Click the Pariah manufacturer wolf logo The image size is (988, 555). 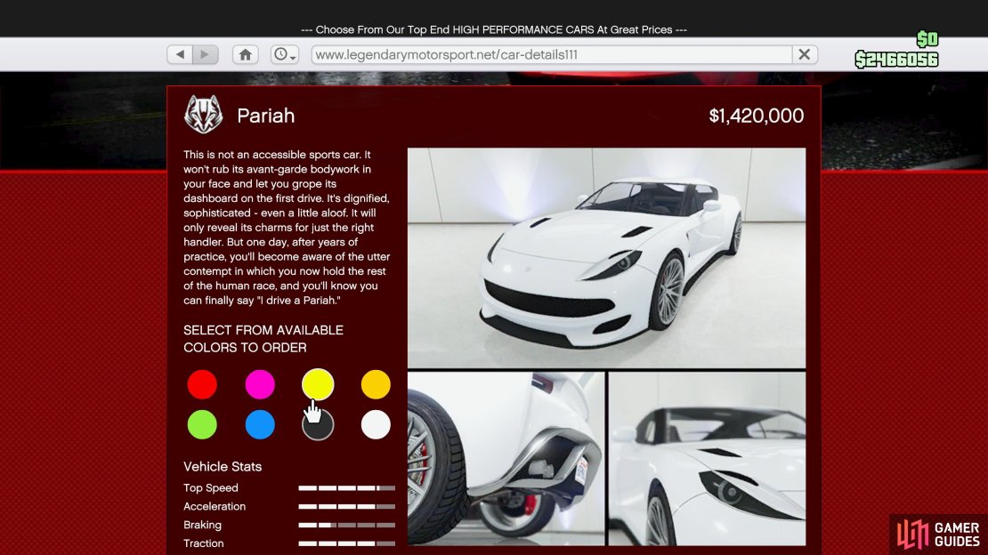coord(204,115)
